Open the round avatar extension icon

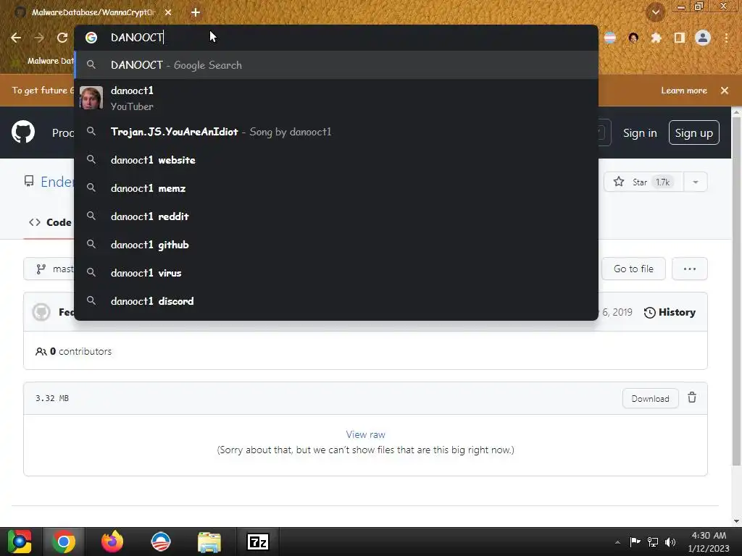[x=633, y=38]
